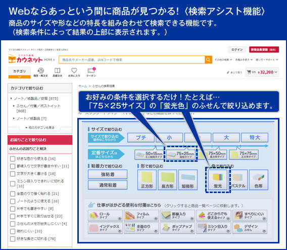Select the パステル pastel color filter
Image resolution: width=287 pixels, height=250 pixels.
(238, 180)
